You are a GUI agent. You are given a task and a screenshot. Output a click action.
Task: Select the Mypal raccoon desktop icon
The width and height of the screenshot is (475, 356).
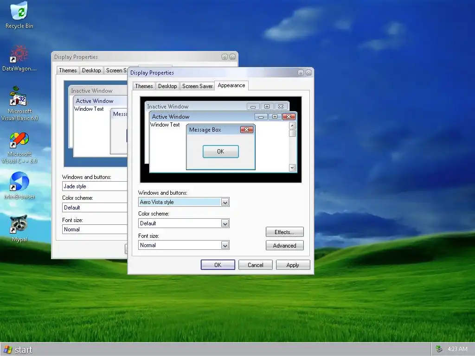[19, 228]
